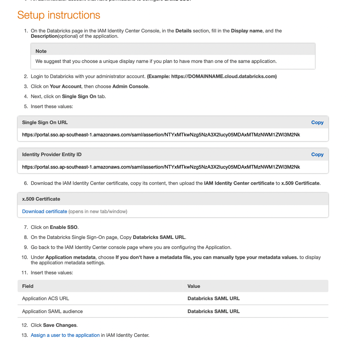The image size is (360, 347).
Task: Click the 'x.509 Certificate' panel header
Action: pos(41,199)
